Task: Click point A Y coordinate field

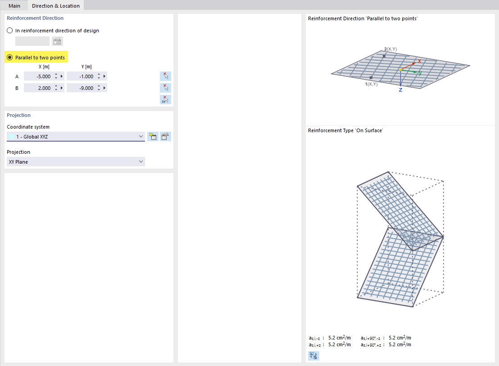Action: click(x=81, y=76)
